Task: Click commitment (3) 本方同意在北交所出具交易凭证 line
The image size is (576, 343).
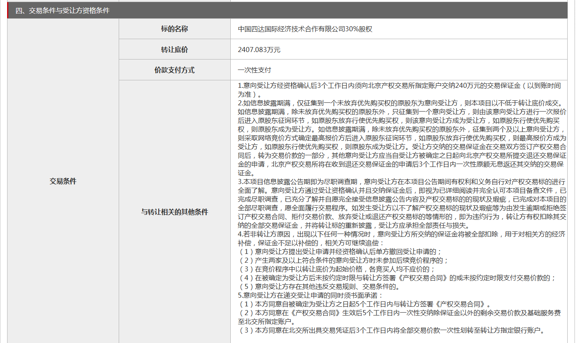Action: tap(392, 330)
